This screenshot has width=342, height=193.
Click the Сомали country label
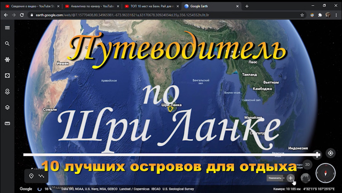pyautogui.click(x=50, y=109)
